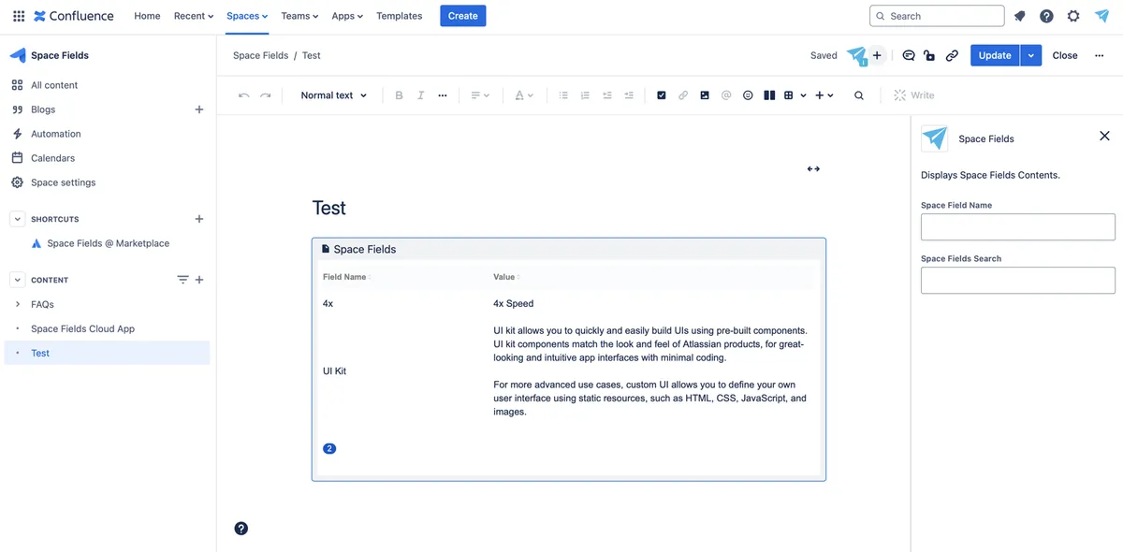Collapse the Content section

coord(17,280)
